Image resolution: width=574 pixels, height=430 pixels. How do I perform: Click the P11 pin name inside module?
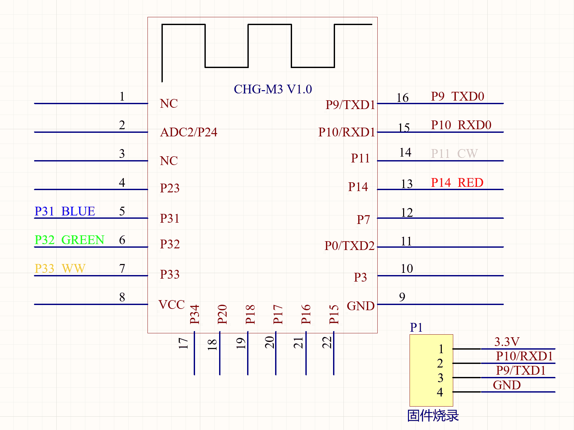coord(360,158)
